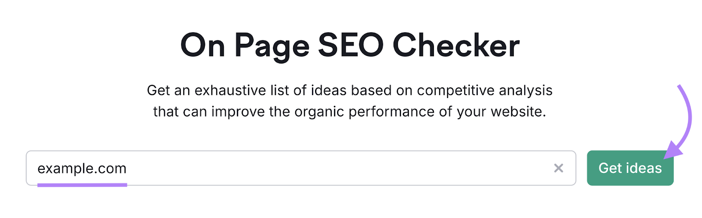Select the word Checker in the title
702x218 pixels.
pyautogui.click(x=456, y=46)
